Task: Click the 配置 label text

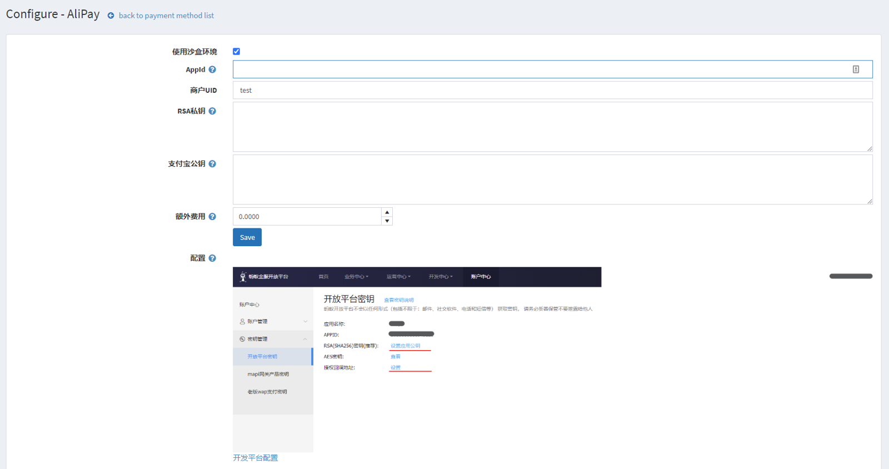Action: pyautogui.click(x=198, y=258)
